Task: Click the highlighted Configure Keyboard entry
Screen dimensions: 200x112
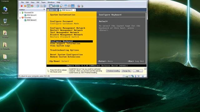Action: [x=72, y=41]
